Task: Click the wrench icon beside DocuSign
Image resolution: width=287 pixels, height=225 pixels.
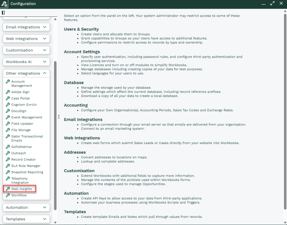Action: click(8, 111)
